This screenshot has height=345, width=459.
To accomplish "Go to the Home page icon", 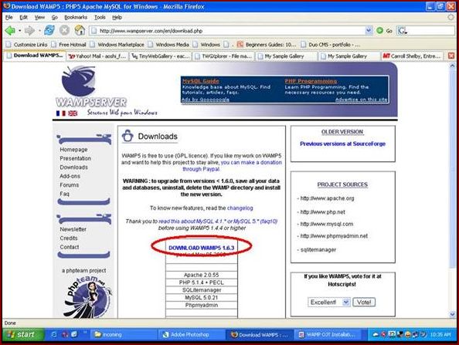I will tap(80, 30).
